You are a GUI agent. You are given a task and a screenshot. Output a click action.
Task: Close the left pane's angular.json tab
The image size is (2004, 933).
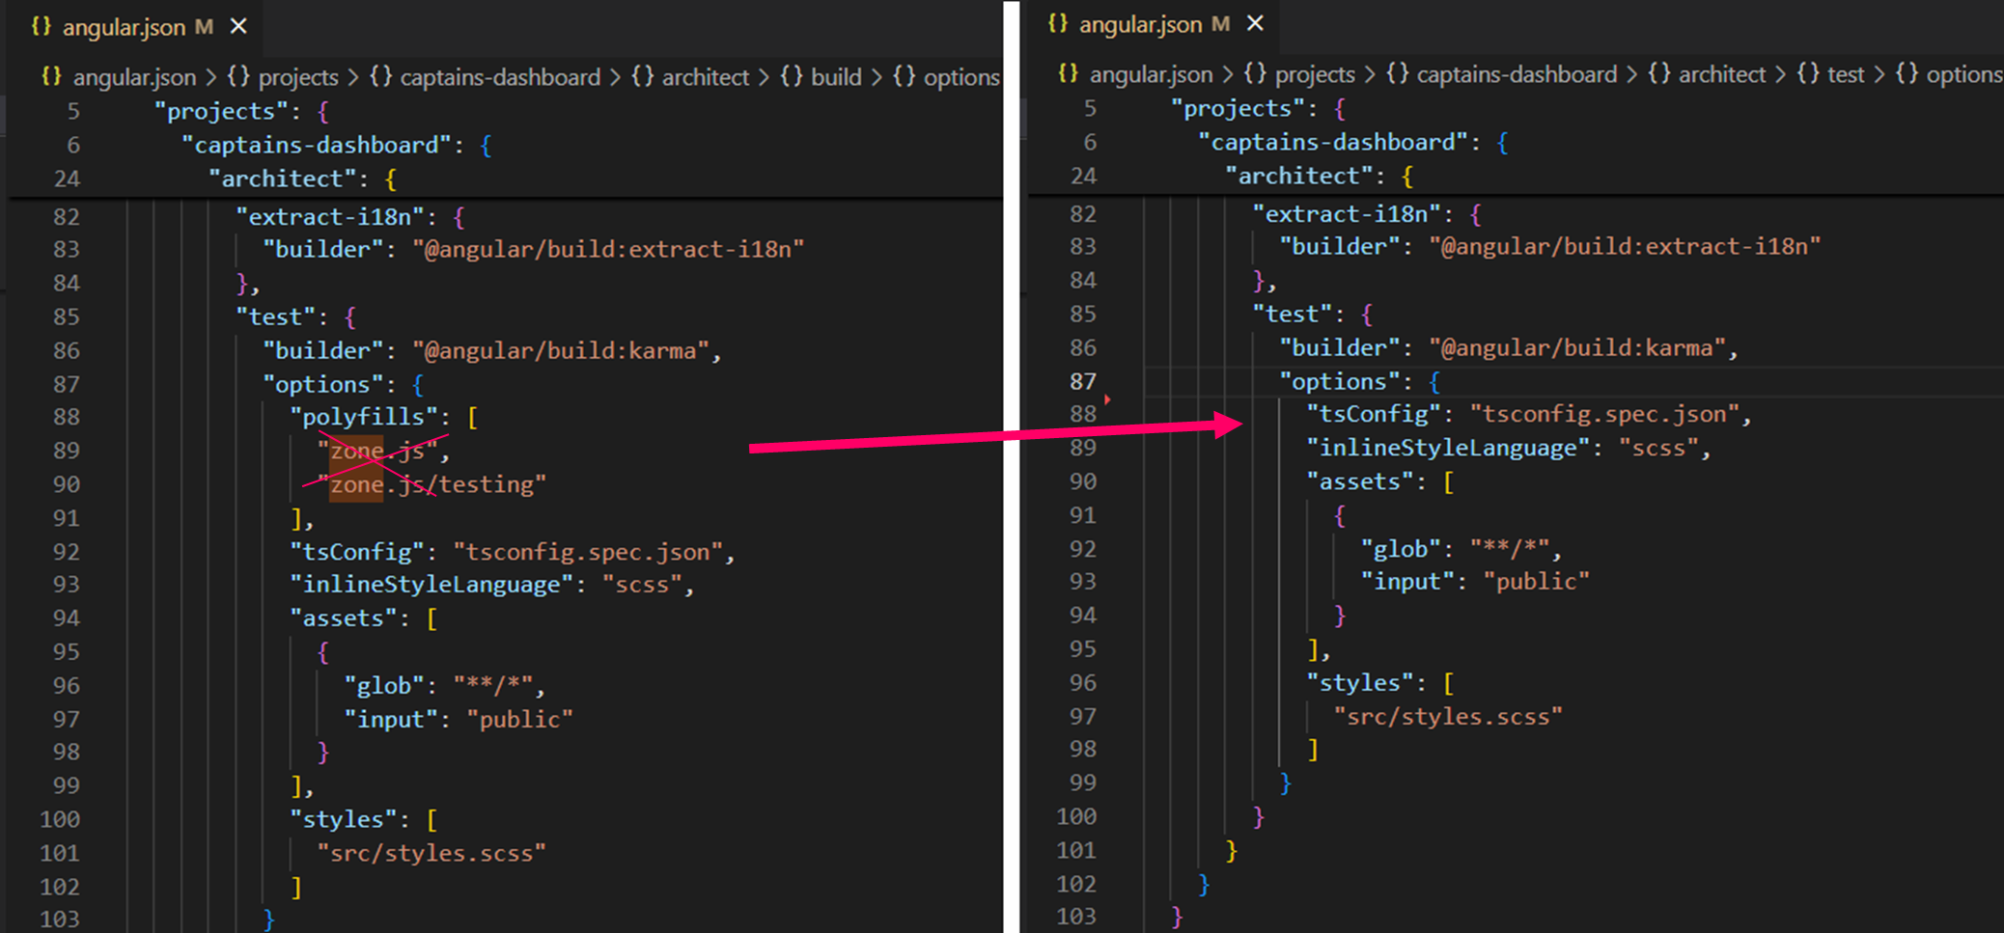tap(238, 27)
